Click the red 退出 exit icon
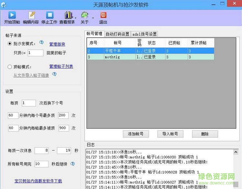 point(103,15)
